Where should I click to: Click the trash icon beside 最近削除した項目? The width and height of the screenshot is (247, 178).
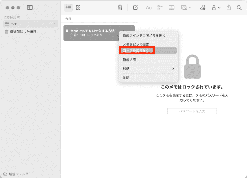click(7, 32)
